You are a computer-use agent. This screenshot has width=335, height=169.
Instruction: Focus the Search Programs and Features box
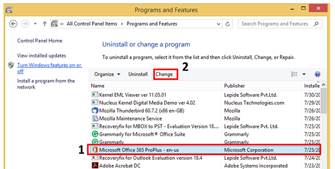280,24
